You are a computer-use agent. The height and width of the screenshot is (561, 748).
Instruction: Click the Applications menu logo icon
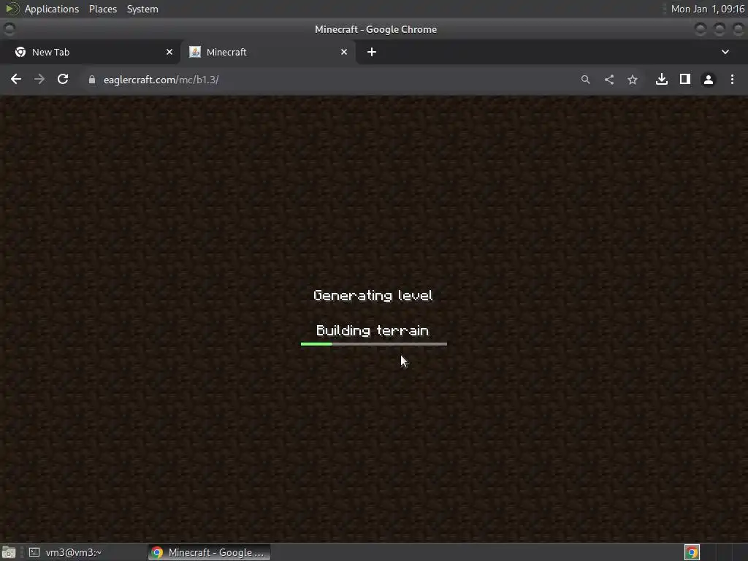pyautogui.click(x=12, y=9)
